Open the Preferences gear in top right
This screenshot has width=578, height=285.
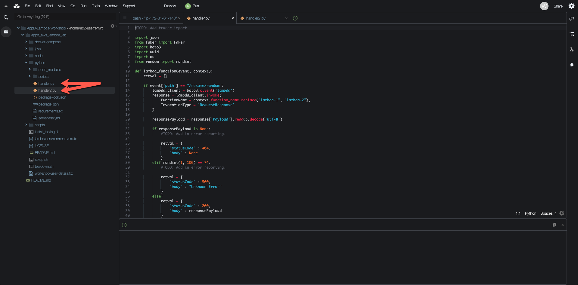(571, 6)
